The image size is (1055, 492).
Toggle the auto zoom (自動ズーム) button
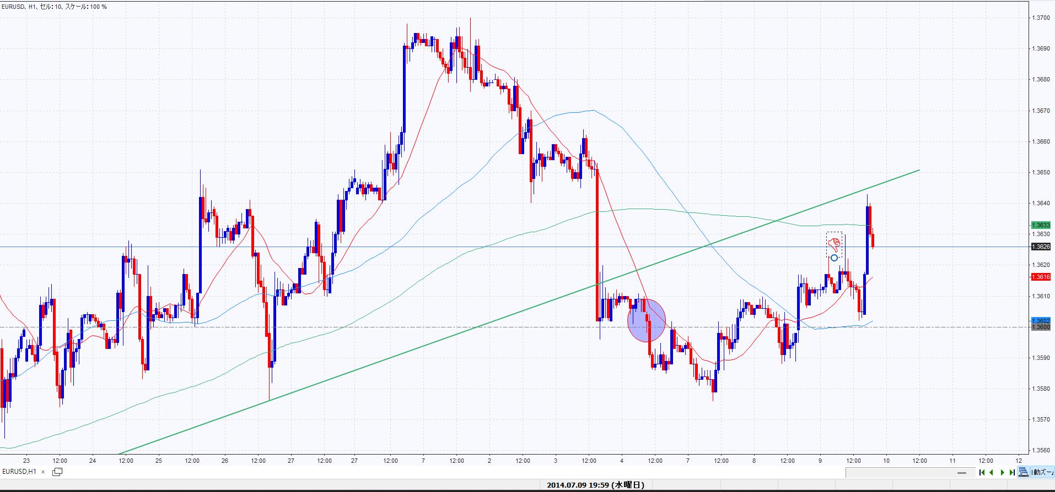(1042, 472)
